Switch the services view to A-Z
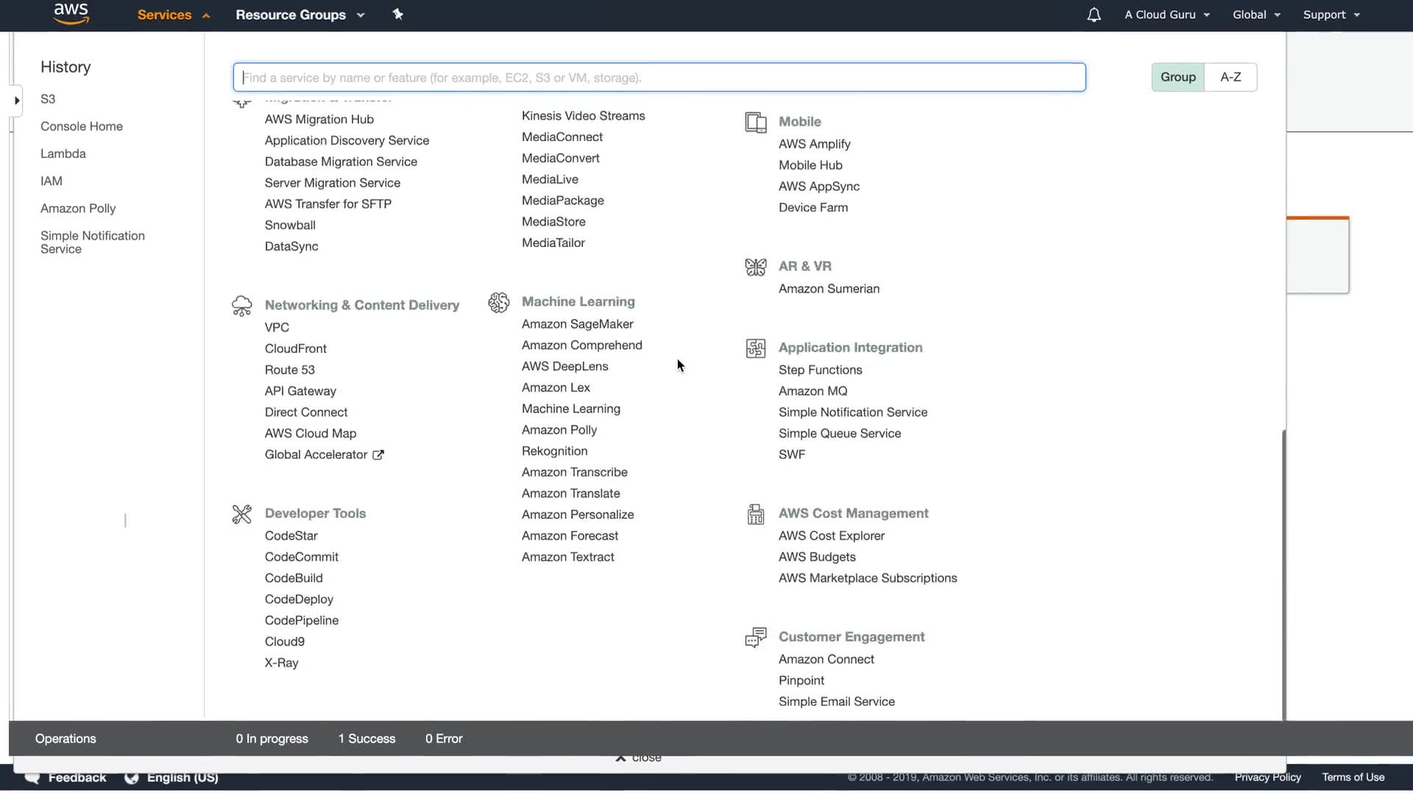 (x=1230, y=77)
